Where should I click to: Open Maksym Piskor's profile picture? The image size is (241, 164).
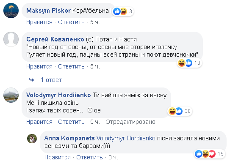tap(11, 11)
